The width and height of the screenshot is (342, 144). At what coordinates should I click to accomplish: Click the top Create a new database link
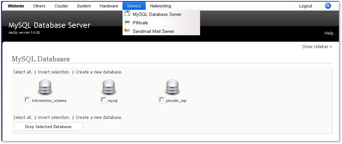99,72
